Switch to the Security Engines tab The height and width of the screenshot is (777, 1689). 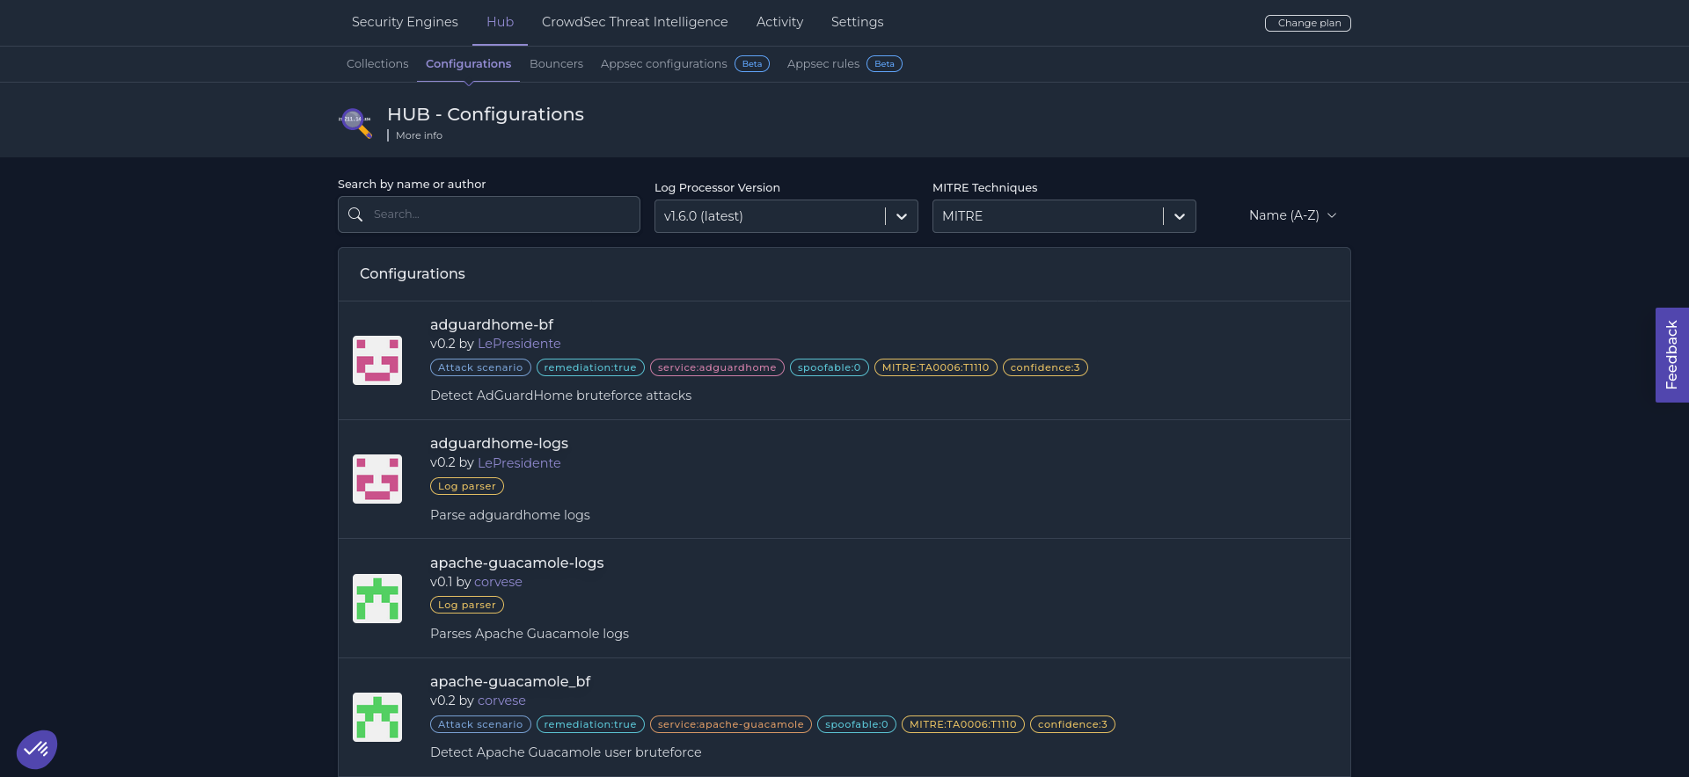(x=405, y=22)
